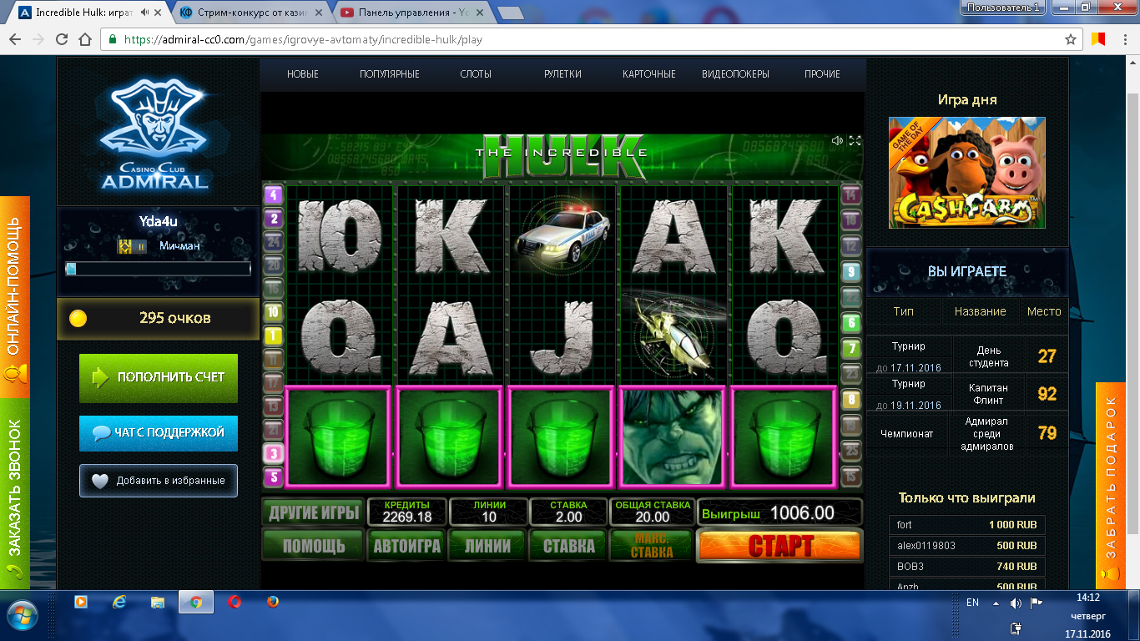Go to the browser home page
The height and width of the screenshot is (641, 1140).
click(x=84, y=39)
